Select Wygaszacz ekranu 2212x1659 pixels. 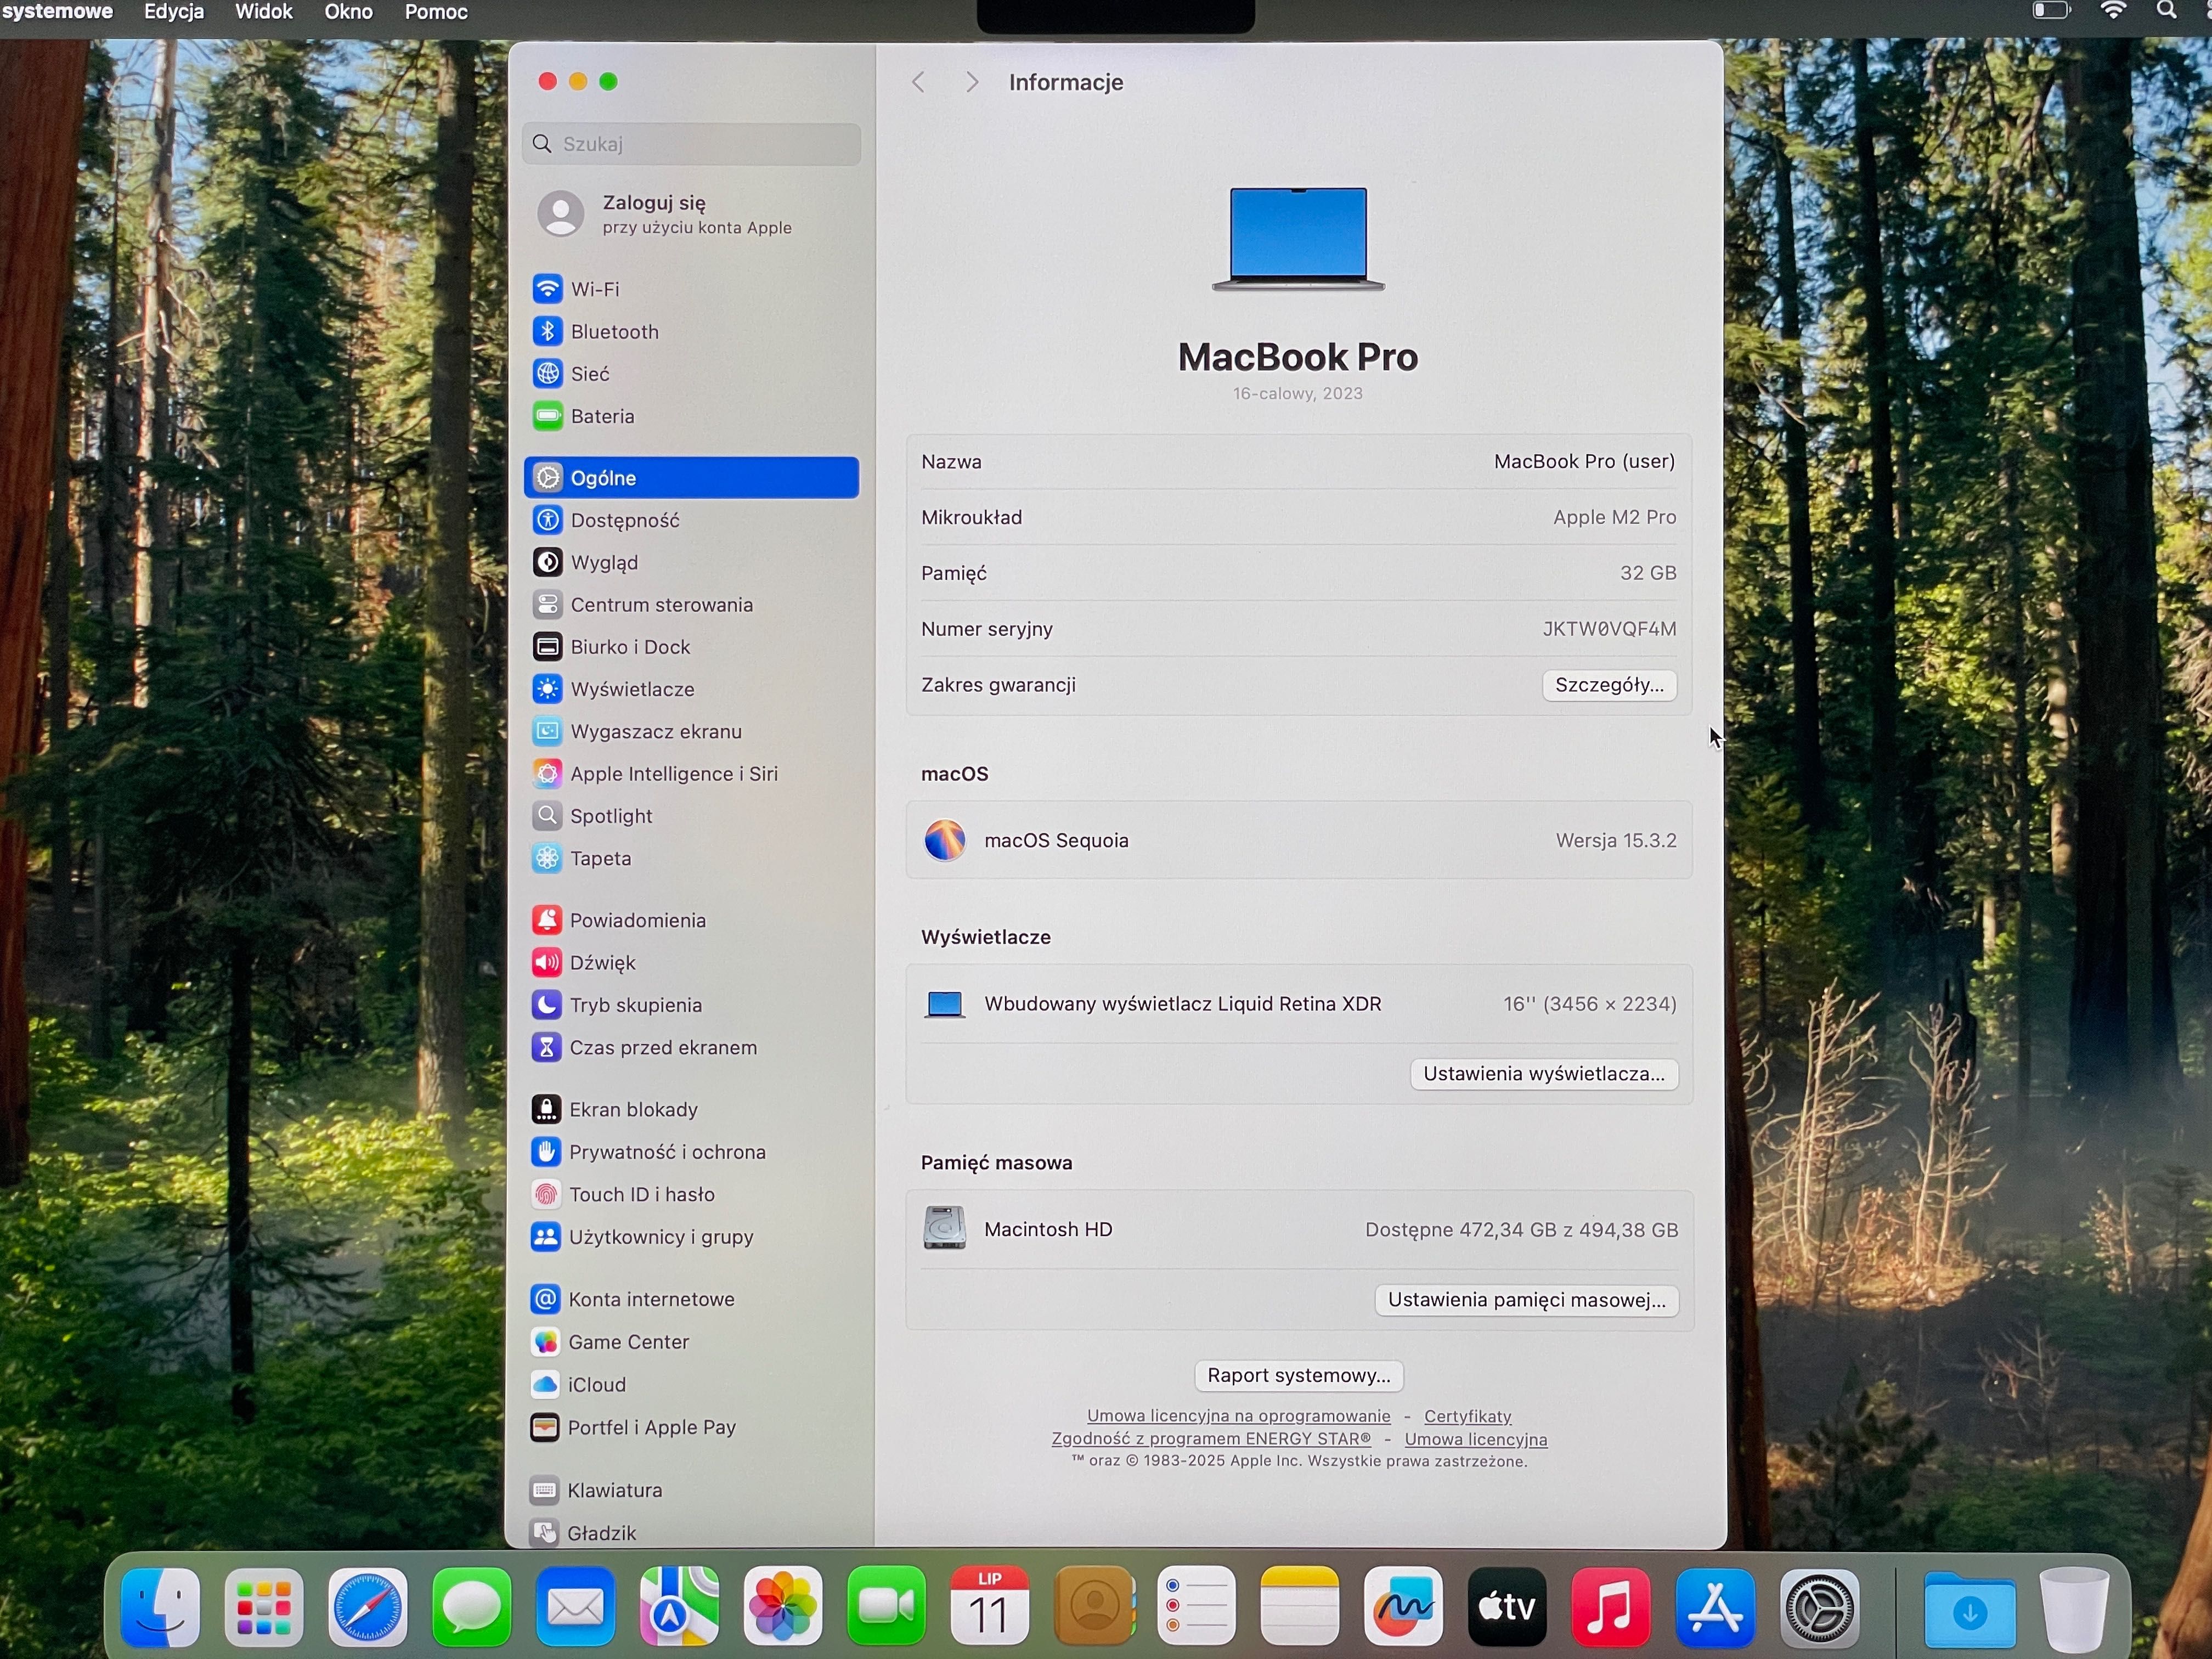(x=691, y=731)
